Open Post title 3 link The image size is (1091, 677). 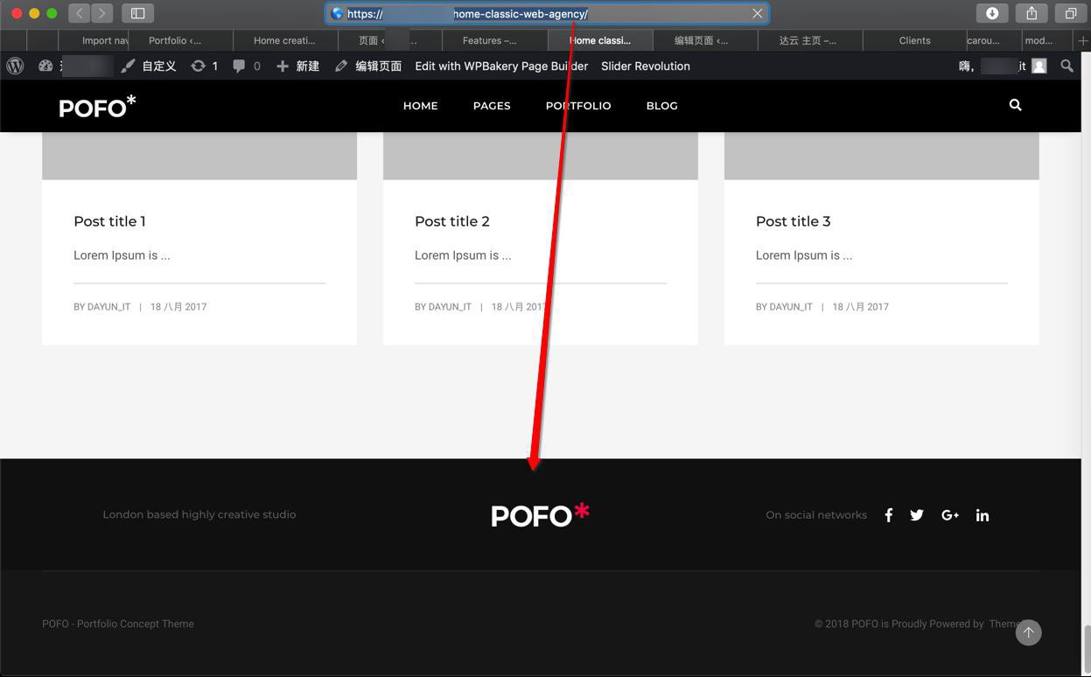coord(793,221)
